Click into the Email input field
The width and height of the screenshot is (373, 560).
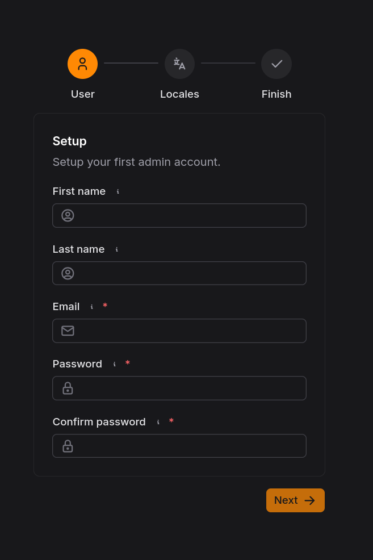click(190, 331)
